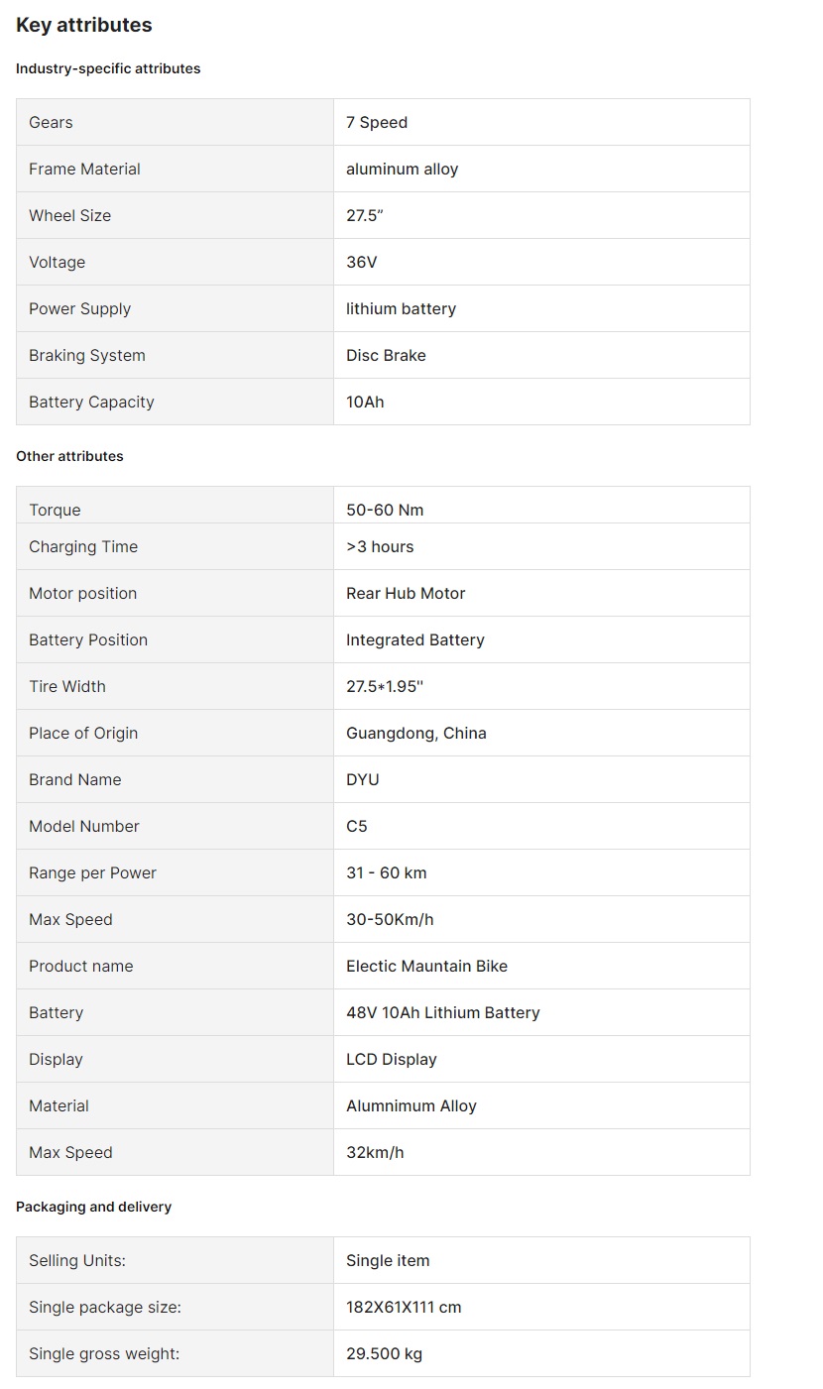Click the 27.5" Wheel Size value
This screenshot has width=823, height=1389.
[365, 215]
